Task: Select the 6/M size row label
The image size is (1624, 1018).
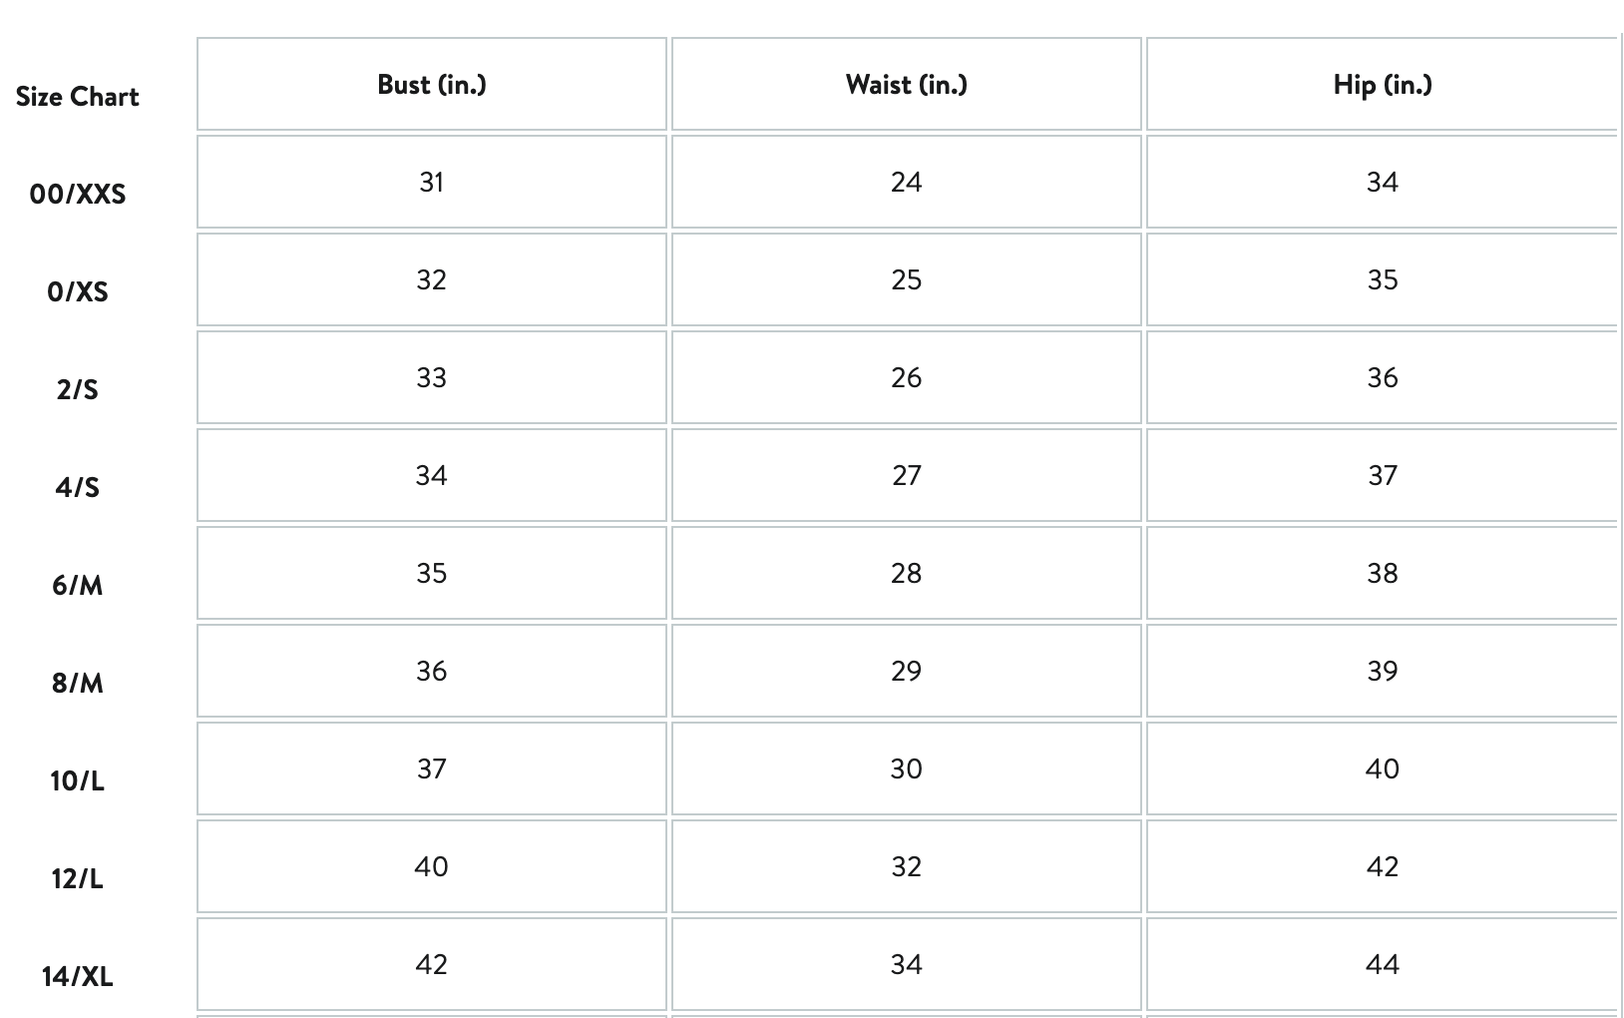Action: click(x=78, y=585)
